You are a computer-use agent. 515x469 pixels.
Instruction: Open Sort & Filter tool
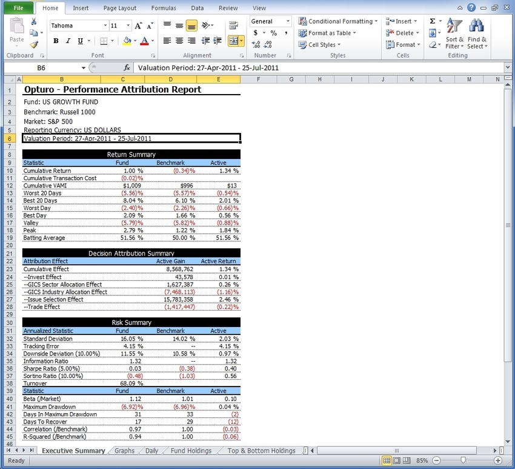[454, 33]
